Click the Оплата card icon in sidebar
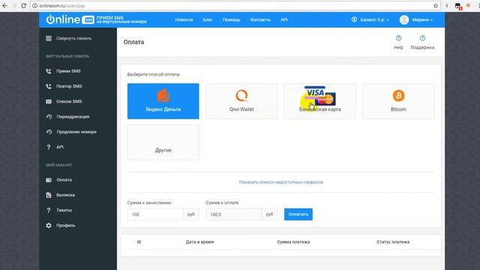 pos(48,180)
